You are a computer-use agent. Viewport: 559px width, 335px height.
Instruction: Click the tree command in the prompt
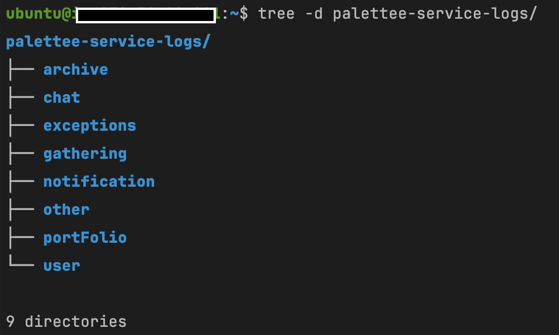[x=277, y=14]
